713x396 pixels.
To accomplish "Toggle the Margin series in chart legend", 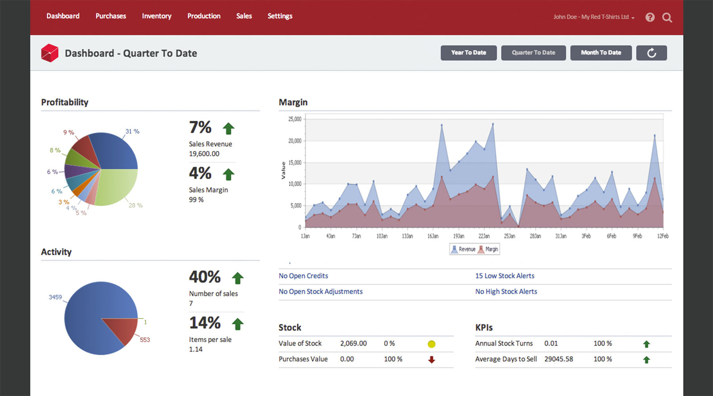I will coord(488,249).
